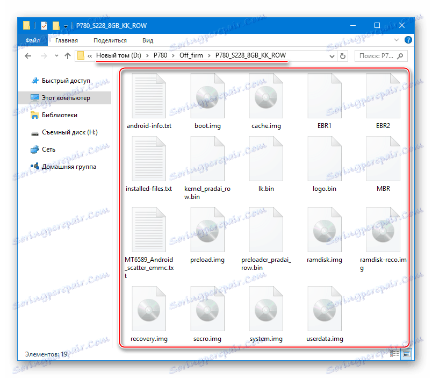
Task: Switch to large icons view button
Action: click(x=407, y=354)
